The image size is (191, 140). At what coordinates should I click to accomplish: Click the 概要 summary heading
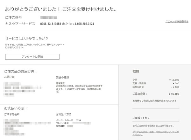coord(136,71)
